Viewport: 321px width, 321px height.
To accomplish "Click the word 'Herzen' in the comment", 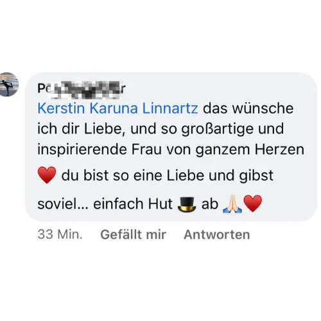I will click(279, 150).
